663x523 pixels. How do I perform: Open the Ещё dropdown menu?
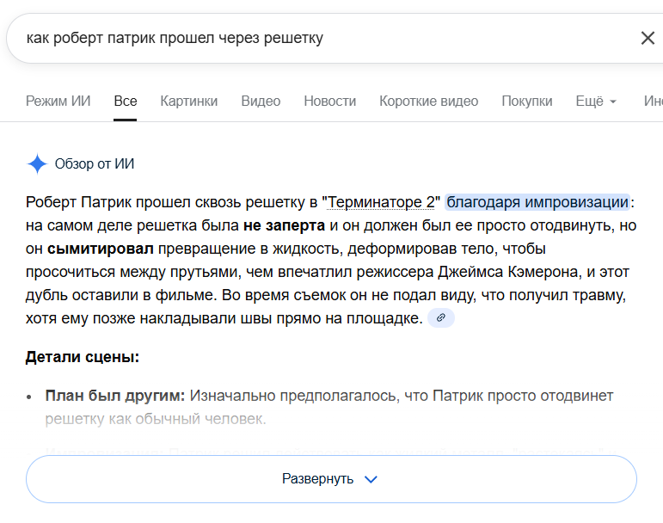(596, 102)
